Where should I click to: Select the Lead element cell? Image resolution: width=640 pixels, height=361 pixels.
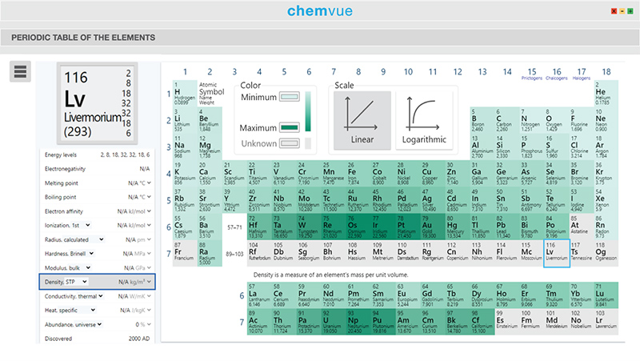coord(507,227)
